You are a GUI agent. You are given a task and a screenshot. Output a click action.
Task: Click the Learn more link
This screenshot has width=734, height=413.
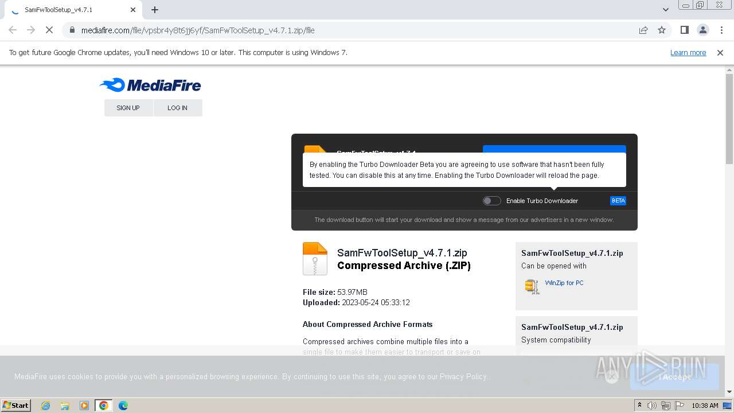(688, 53)
